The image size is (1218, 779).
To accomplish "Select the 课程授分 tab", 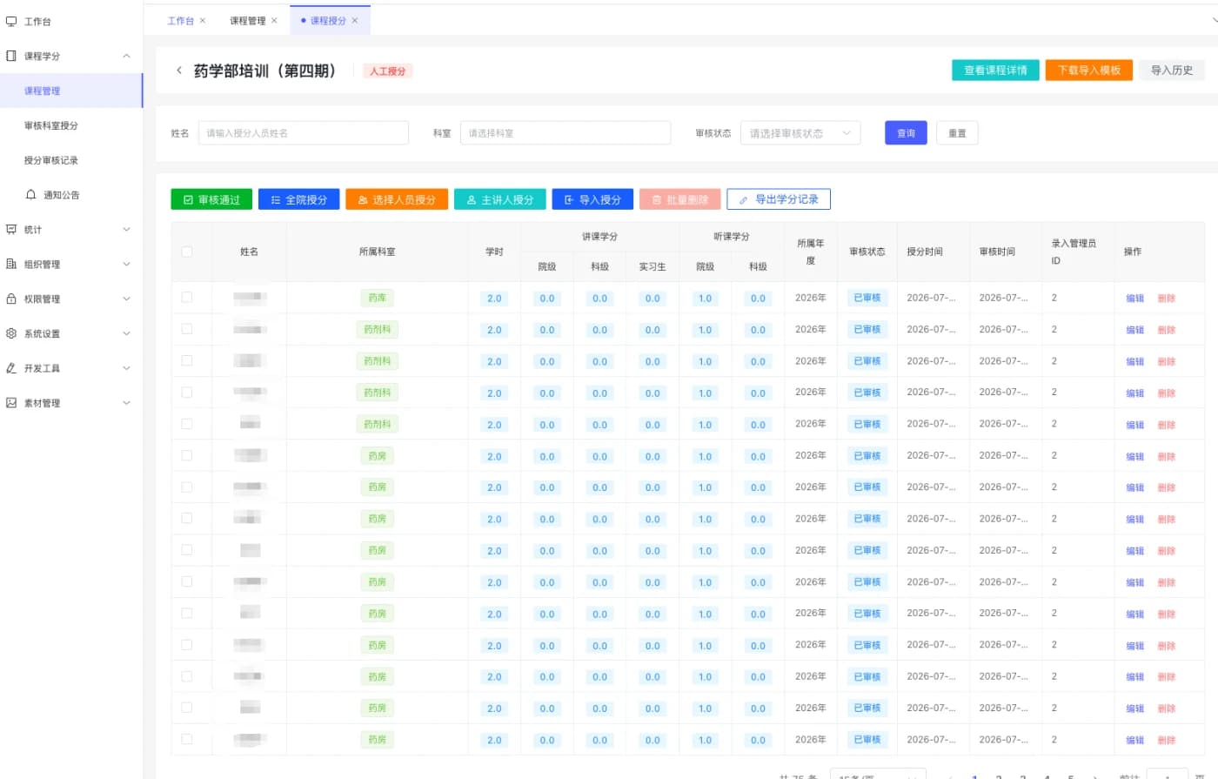I will point(328,21).
